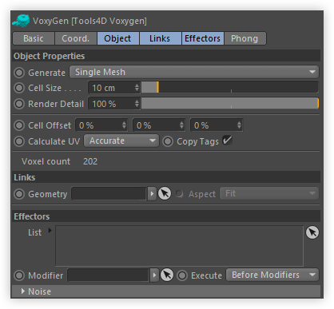Select the Links tab
Image resolution: width=334 pixels, height=309 pixels.
(x=161, y=38)
